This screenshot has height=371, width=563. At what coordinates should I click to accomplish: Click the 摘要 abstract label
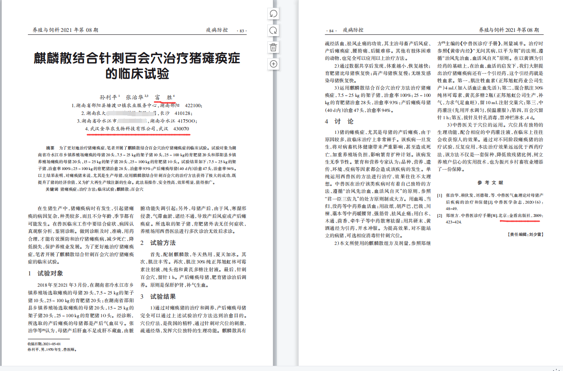point(50,148)
